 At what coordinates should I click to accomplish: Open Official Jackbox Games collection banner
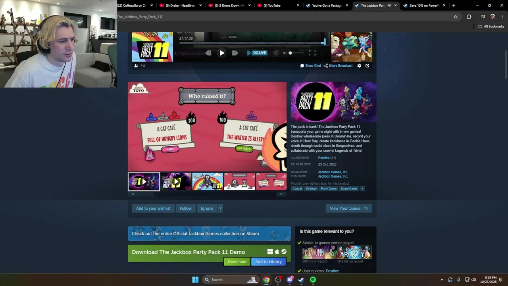tap(209, 234)
